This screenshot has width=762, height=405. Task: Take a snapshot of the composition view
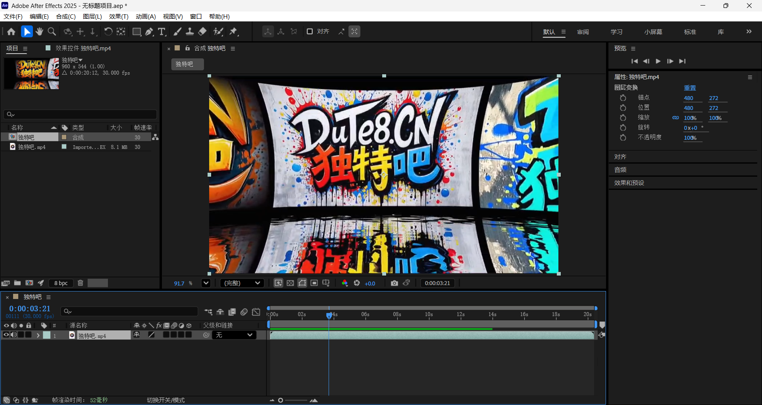click(394, 283)
